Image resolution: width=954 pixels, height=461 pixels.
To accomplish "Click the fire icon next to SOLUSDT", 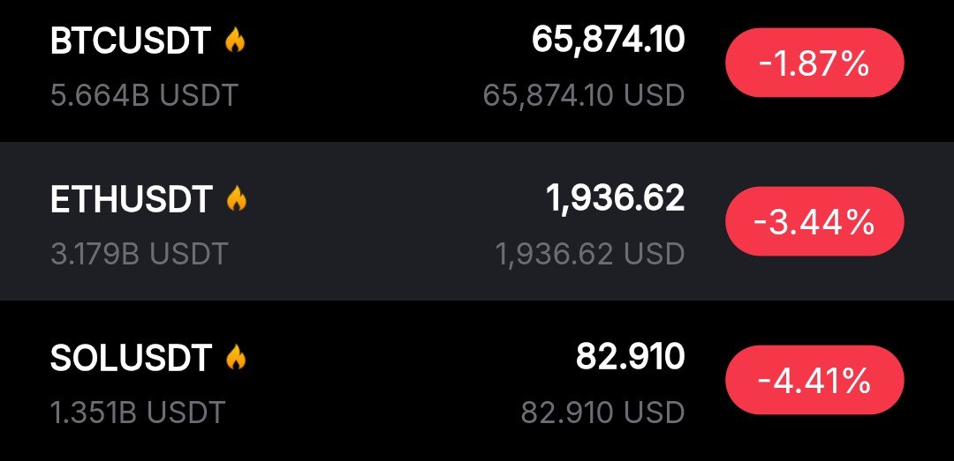I will click(235, 357).
